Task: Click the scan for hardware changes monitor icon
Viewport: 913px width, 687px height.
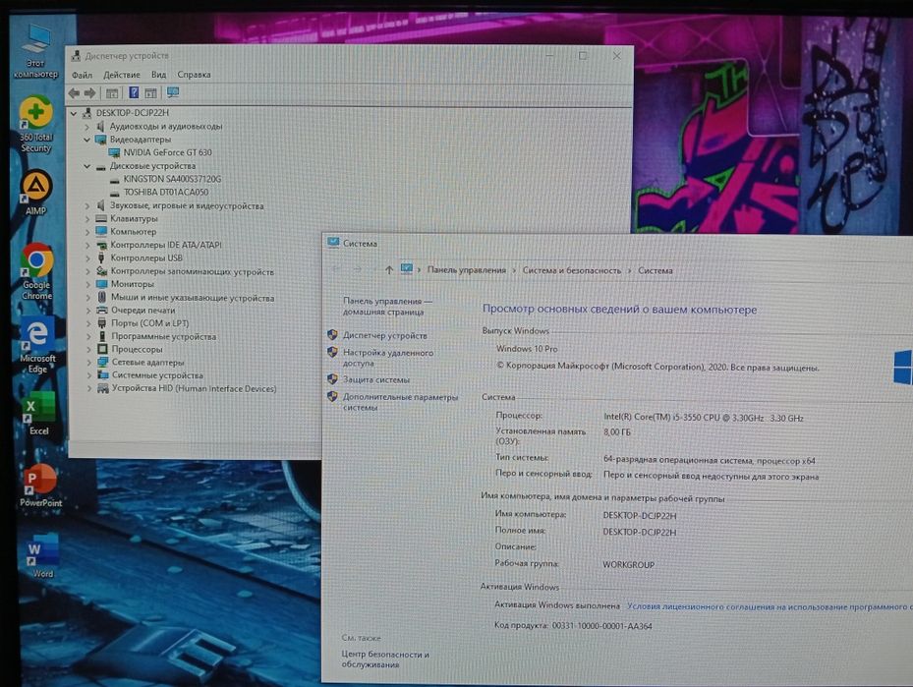Action: coord(173,92)
